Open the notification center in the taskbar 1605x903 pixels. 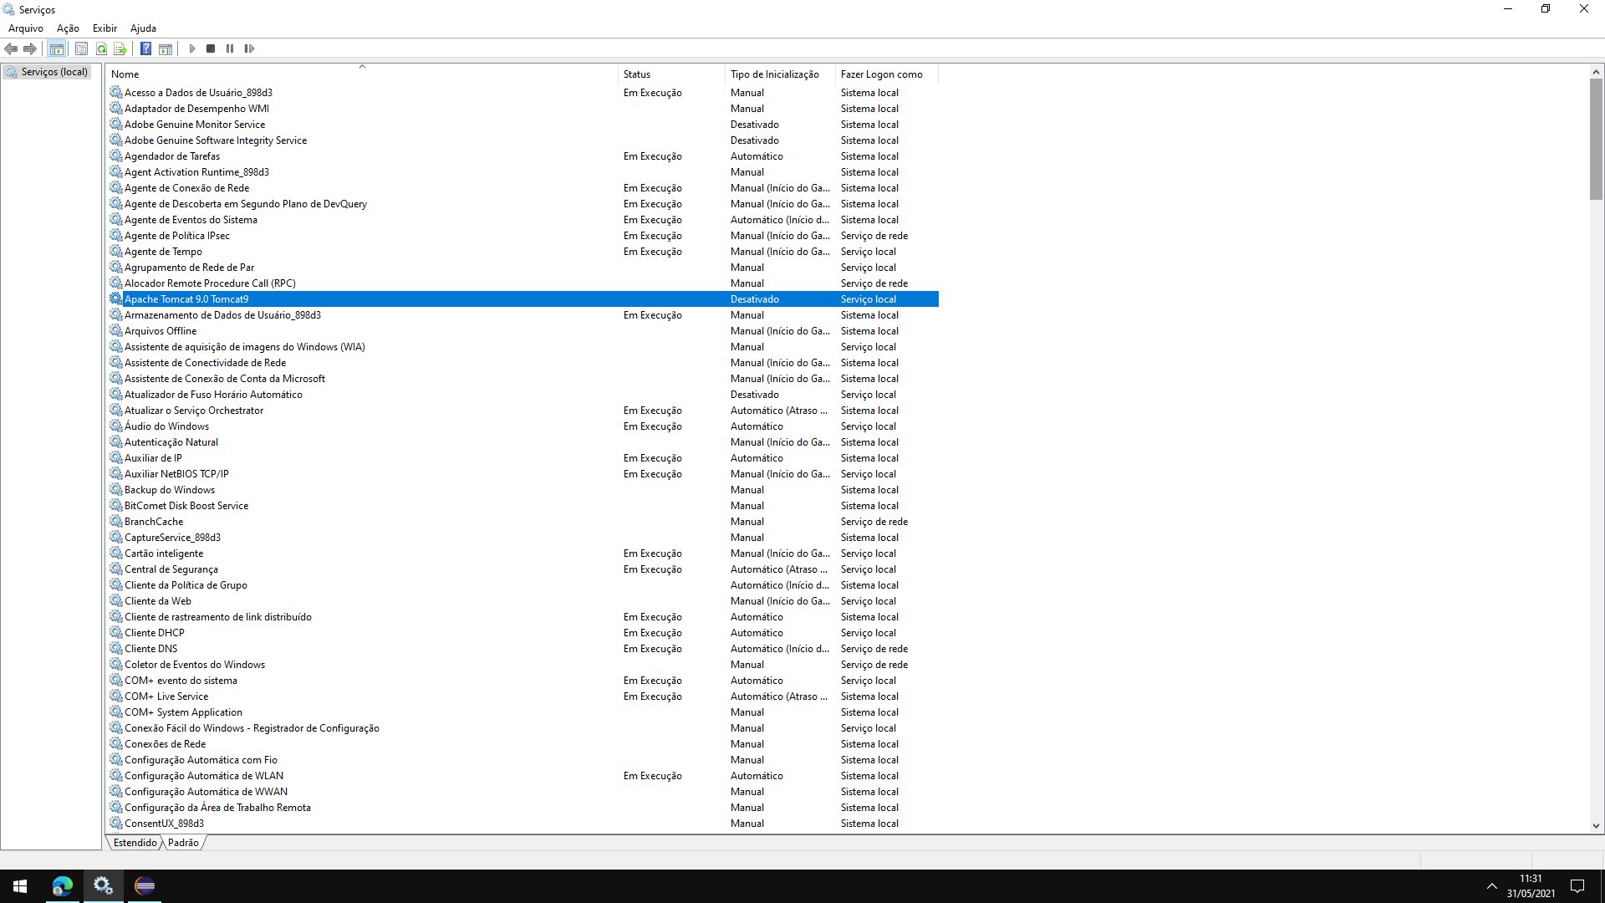(x=1577, y=886)
